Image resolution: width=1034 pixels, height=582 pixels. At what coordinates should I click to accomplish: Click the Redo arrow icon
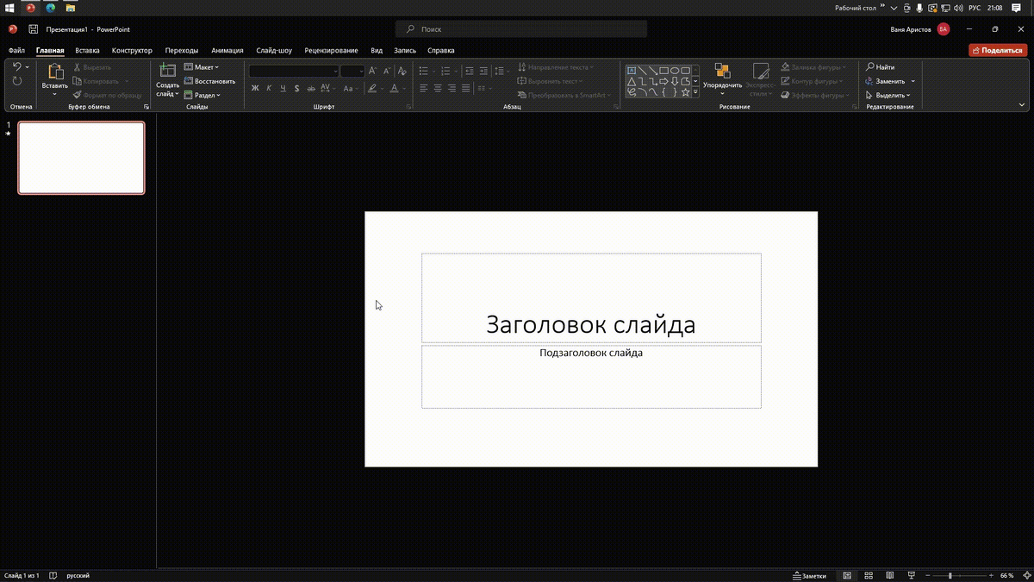[x=17, y=81]
